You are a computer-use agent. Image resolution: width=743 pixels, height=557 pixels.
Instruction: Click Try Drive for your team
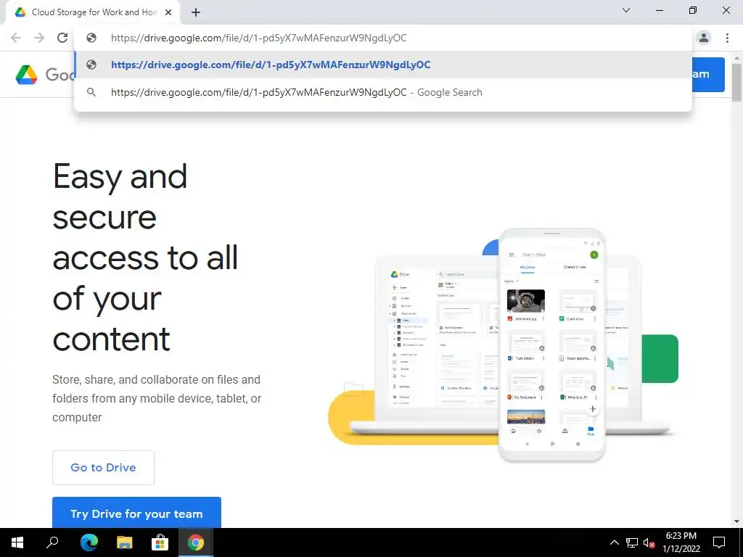[x=136, y=513]
